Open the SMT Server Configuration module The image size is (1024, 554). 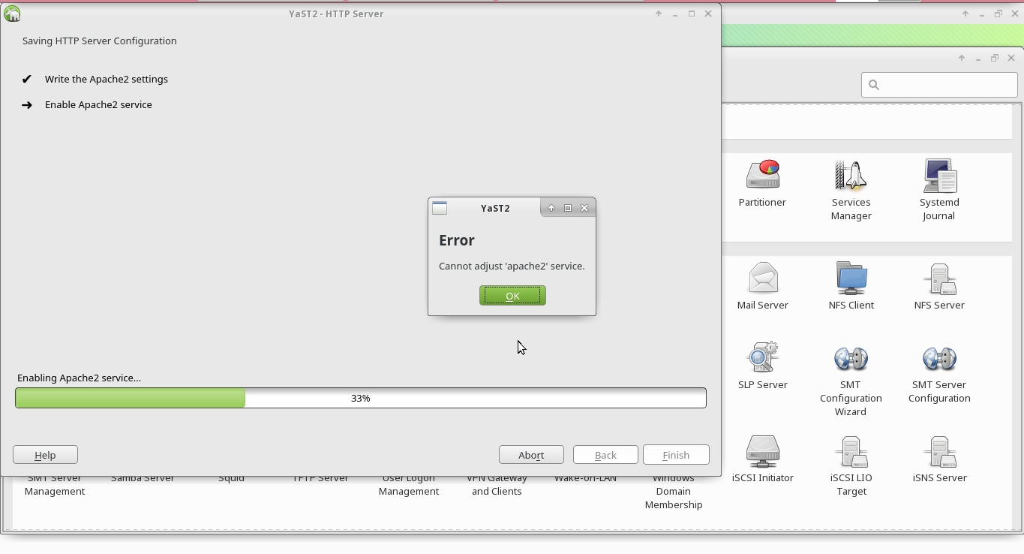tap(939, 375)
